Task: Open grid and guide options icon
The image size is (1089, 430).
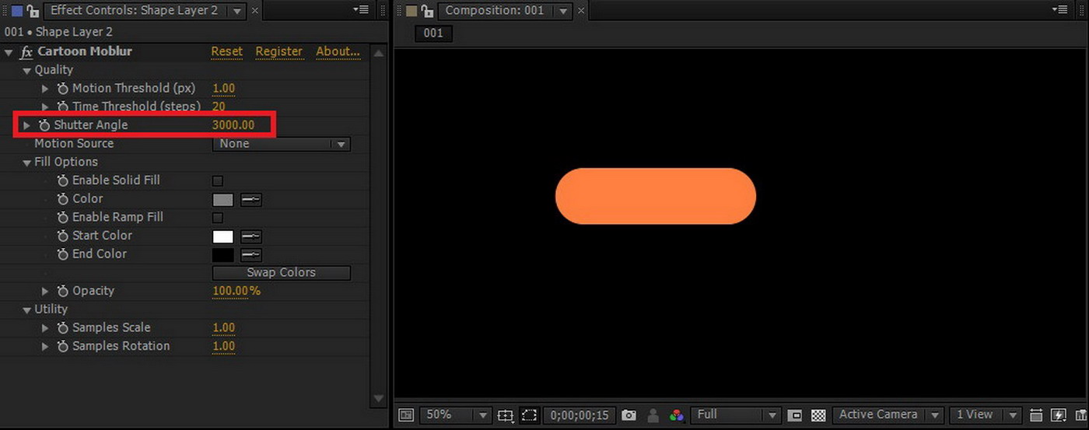Action: coord(506,415)
